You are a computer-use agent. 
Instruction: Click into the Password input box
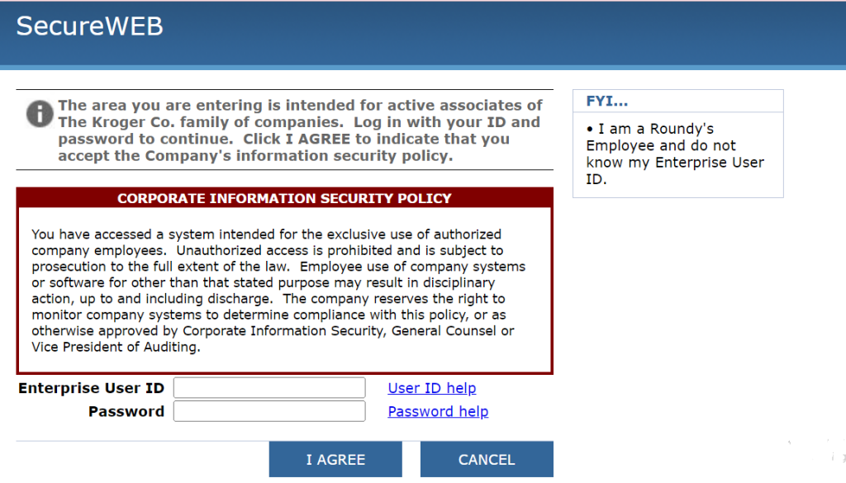[269, 411]
